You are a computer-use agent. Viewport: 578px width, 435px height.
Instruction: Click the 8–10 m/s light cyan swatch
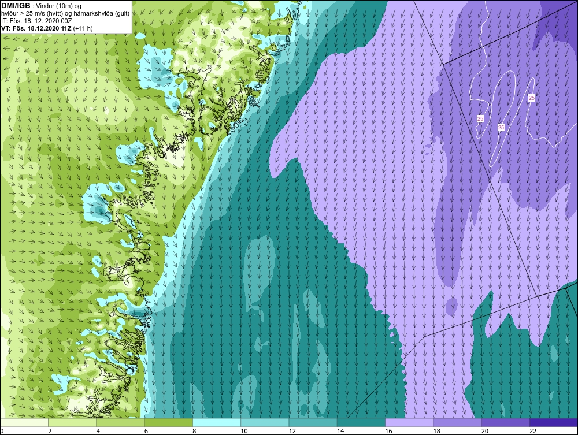click(217, 422)
